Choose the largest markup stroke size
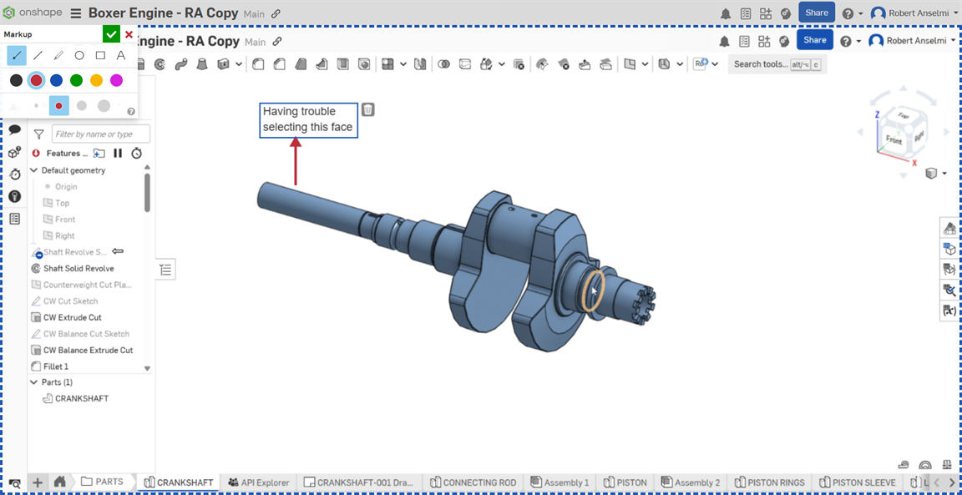 pos(104,105)
